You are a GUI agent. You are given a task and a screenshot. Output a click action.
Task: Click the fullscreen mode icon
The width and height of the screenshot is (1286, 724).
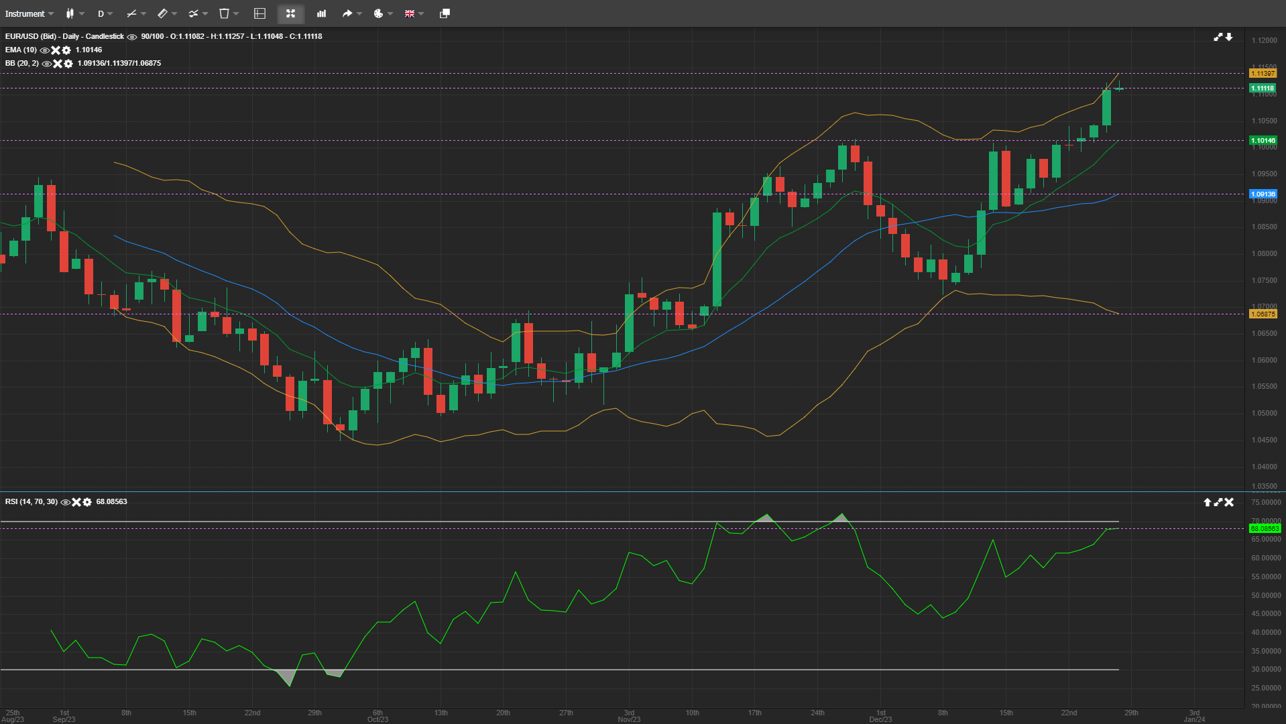(291, 13)
